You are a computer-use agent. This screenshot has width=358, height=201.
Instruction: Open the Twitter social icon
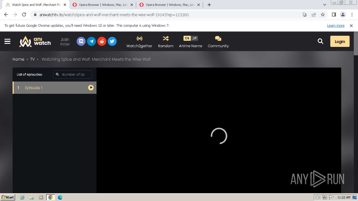pyautogui.click(x=112, y=41)
